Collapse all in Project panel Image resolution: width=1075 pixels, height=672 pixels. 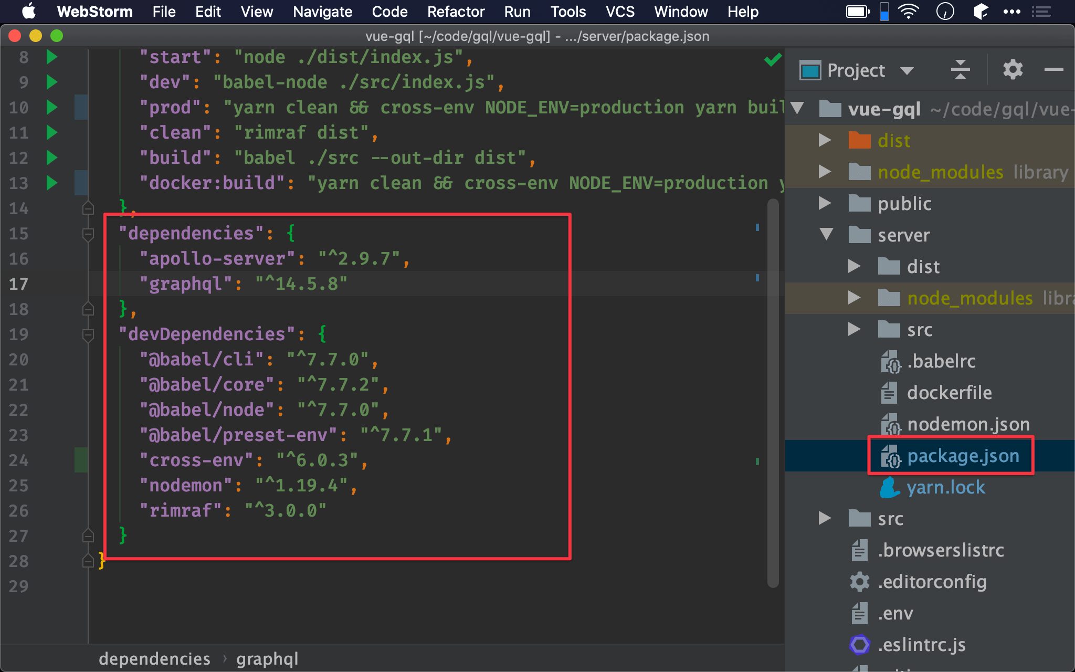[x=960, y=70]
